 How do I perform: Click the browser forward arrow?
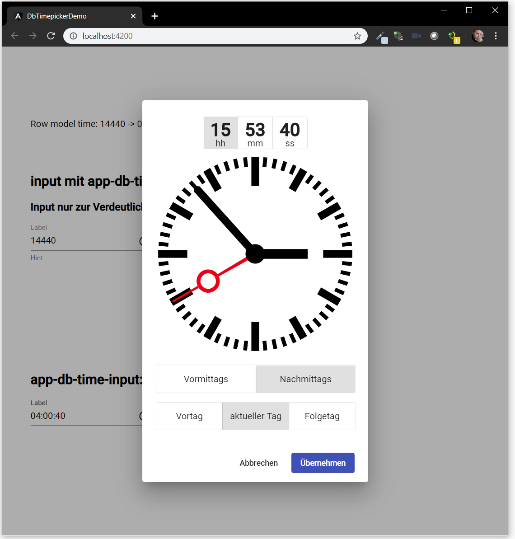(x=33, y=36)
